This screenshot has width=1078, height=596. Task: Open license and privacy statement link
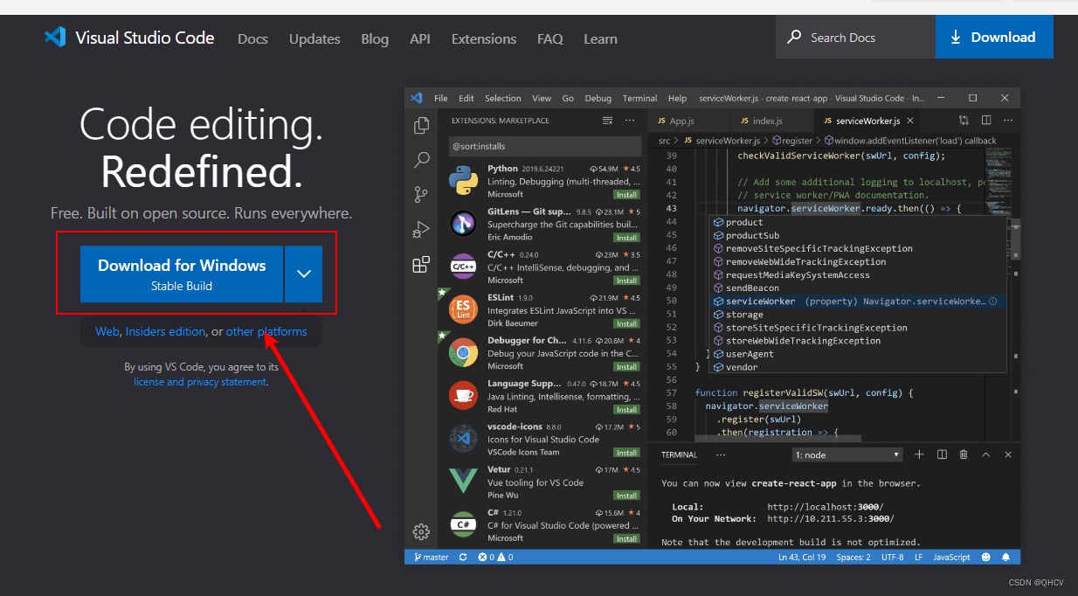click(200, 382)
